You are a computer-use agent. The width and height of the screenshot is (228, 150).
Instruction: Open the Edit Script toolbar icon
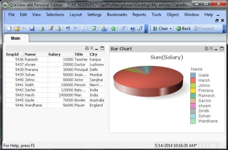point(51,28)
